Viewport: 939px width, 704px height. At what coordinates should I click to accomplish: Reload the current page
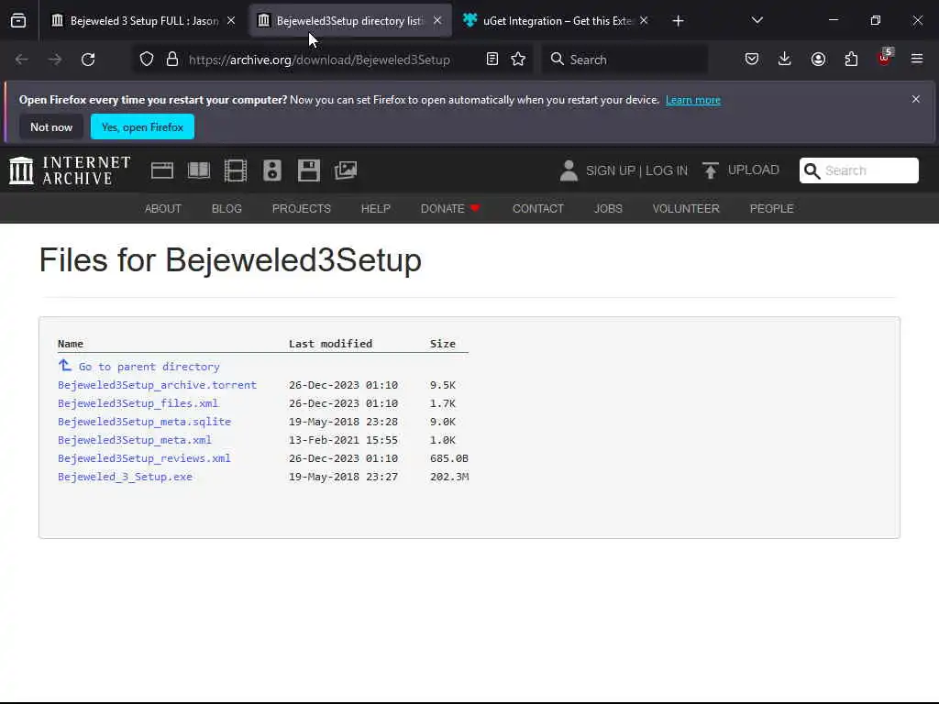(88, 60)
